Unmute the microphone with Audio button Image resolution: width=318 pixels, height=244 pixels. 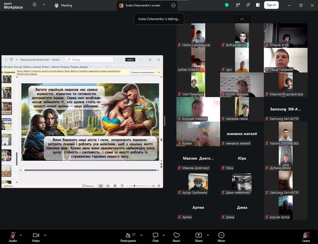point(13,237)
